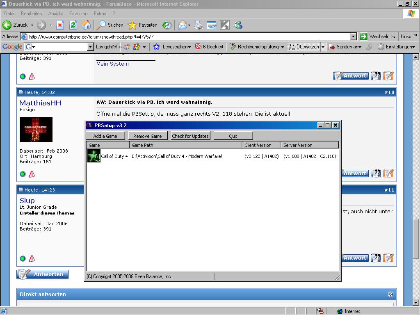420x315 pixels.
Task: Click Game Path column header
Action: click(x=186, y=145)
